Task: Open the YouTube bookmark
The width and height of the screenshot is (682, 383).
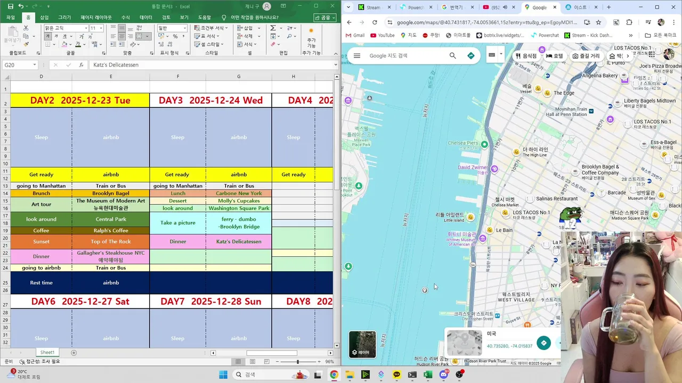Action: [x=382, y=36]
